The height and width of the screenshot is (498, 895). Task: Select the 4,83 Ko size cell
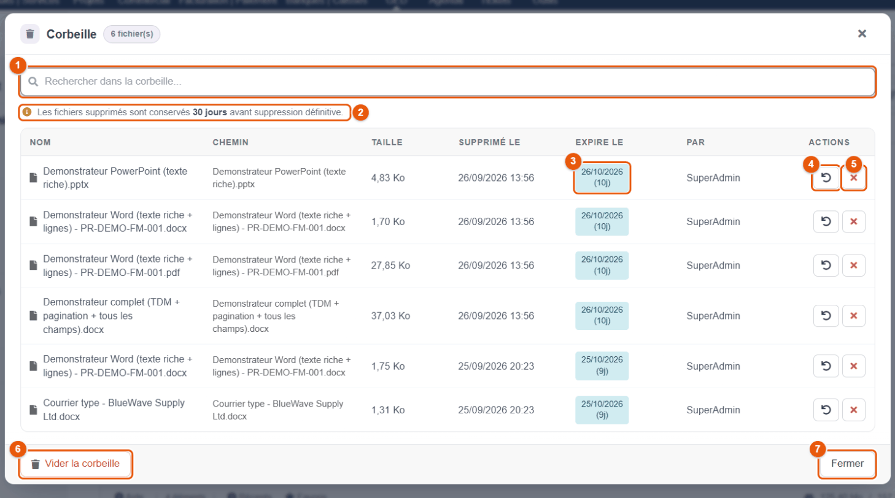[388, 178]
